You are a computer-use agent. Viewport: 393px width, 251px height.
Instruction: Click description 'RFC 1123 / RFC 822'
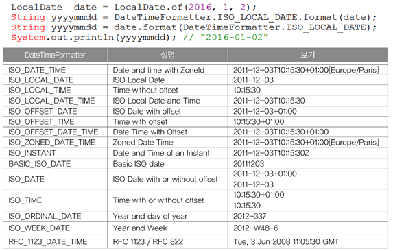tap(148, 241)
